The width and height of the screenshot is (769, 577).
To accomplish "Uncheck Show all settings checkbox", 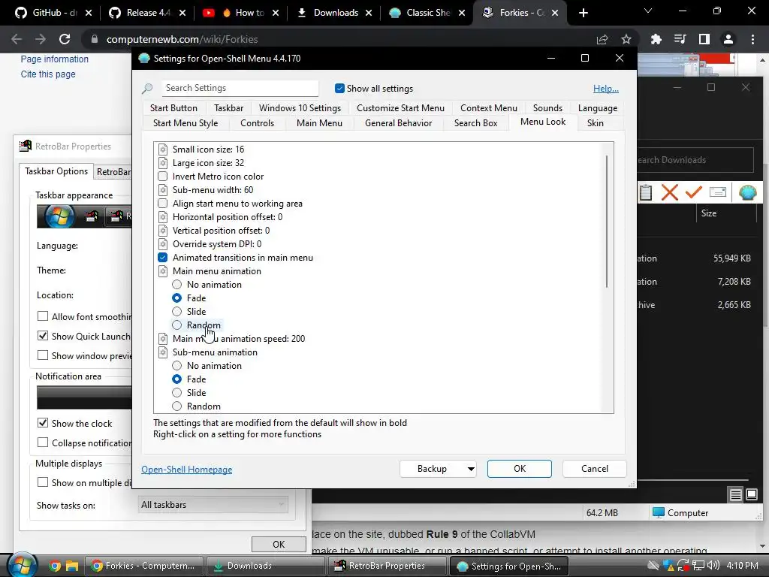I will coord(339,89).
